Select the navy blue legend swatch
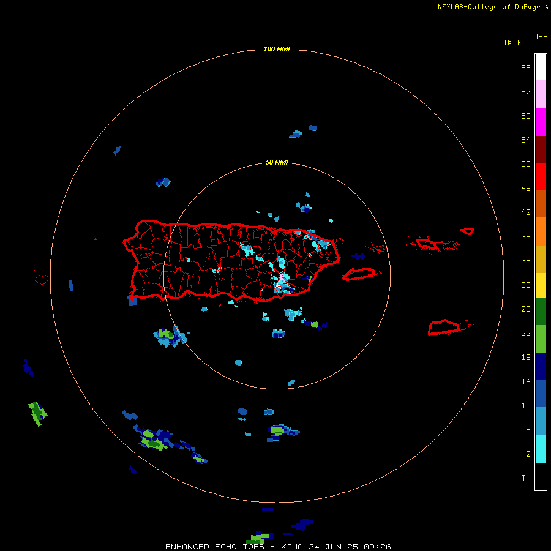 coord(541,367)
